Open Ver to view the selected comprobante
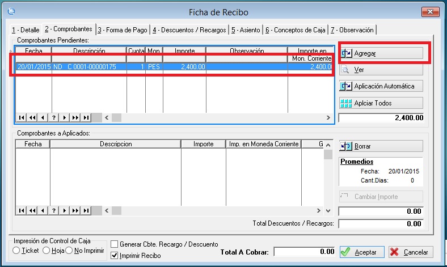 click(x=381, y=70)
